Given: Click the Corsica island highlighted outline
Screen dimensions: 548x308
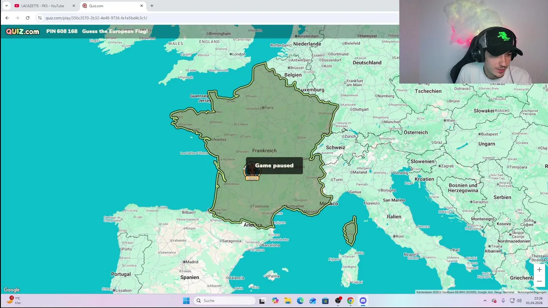Looking at the screenshot, I should coord(350,231).
